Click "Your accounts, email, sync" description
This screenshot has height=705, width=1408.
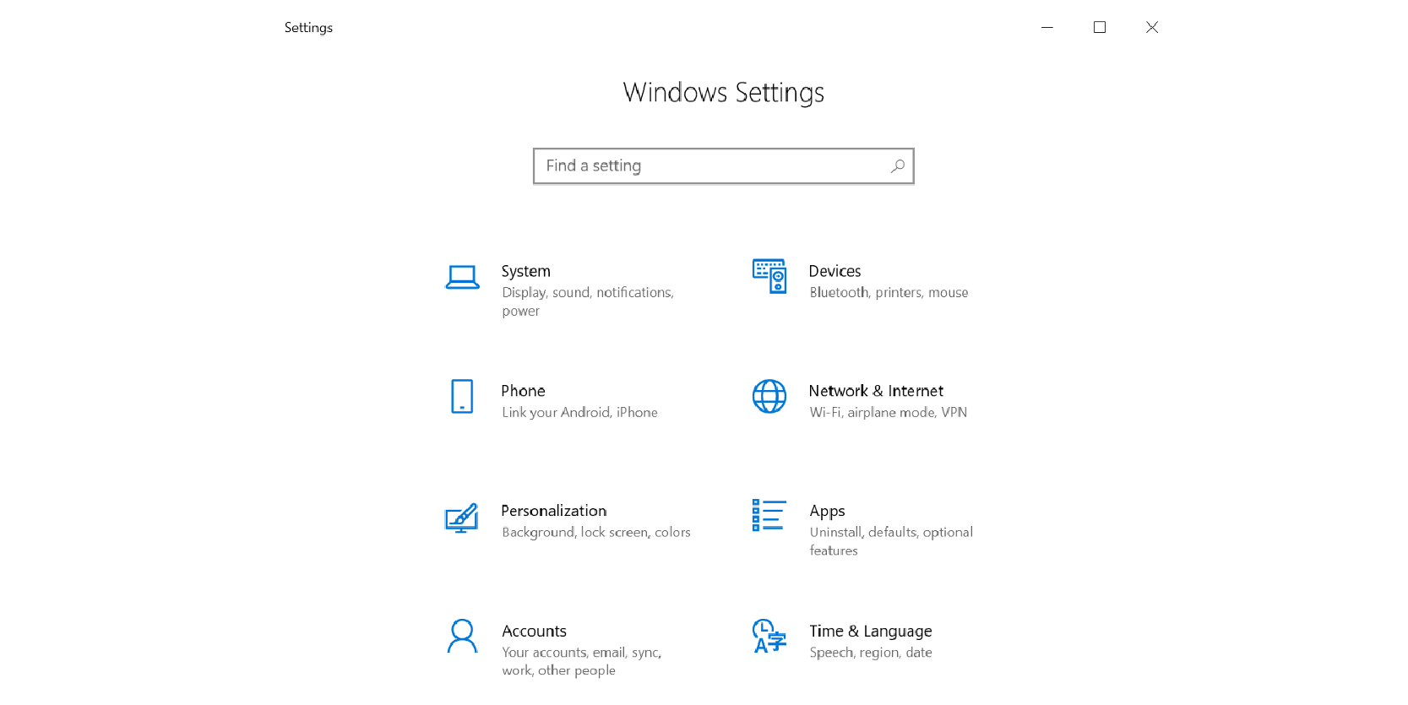(582, 661)
